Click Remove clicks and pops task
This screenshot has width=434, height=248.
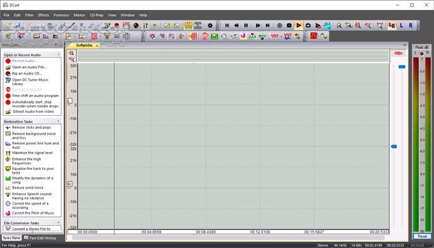click(x=32, y=127)
